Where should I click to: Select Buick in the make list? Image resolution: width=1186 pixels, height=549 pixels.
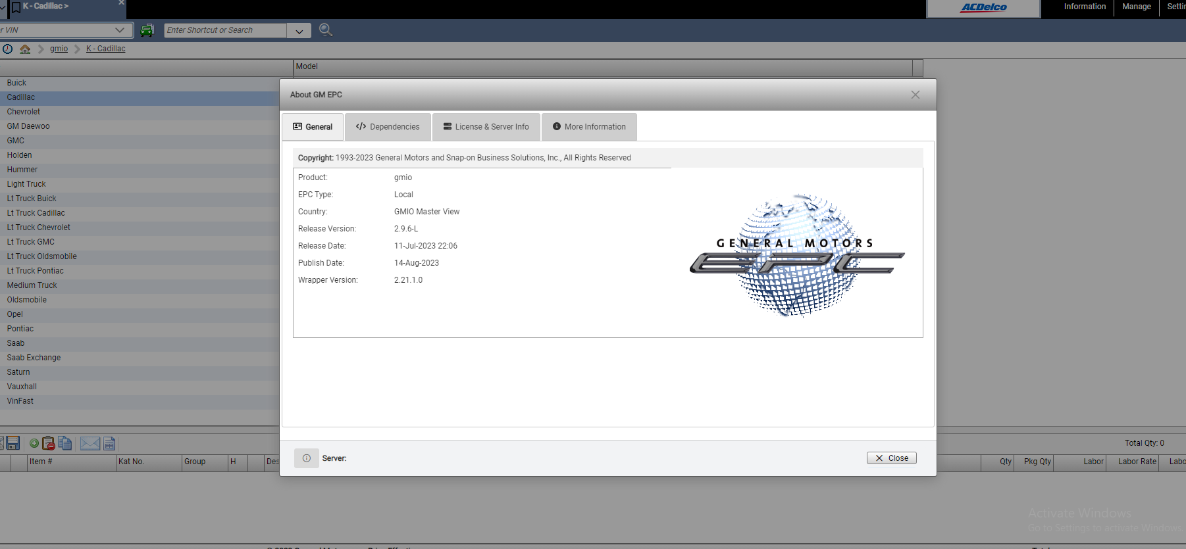tap(140, 83)
